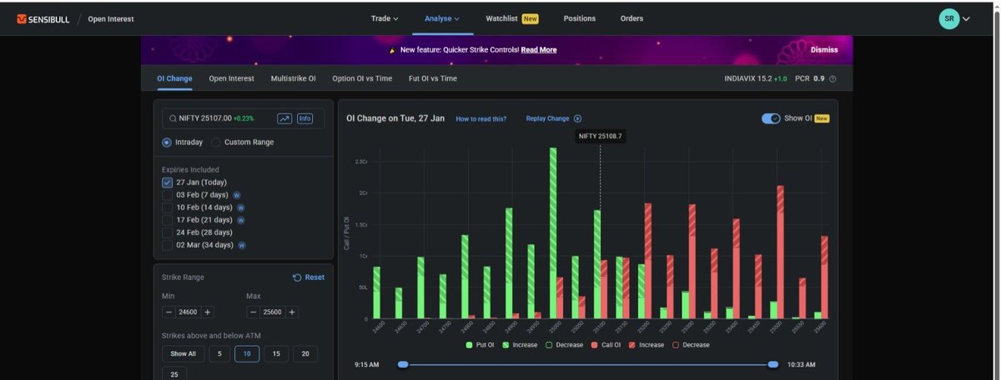The height and width of the screenshot is (380, 1001).
Task: Switch to the Multistrike OI tab
Action: pos(293,78)
